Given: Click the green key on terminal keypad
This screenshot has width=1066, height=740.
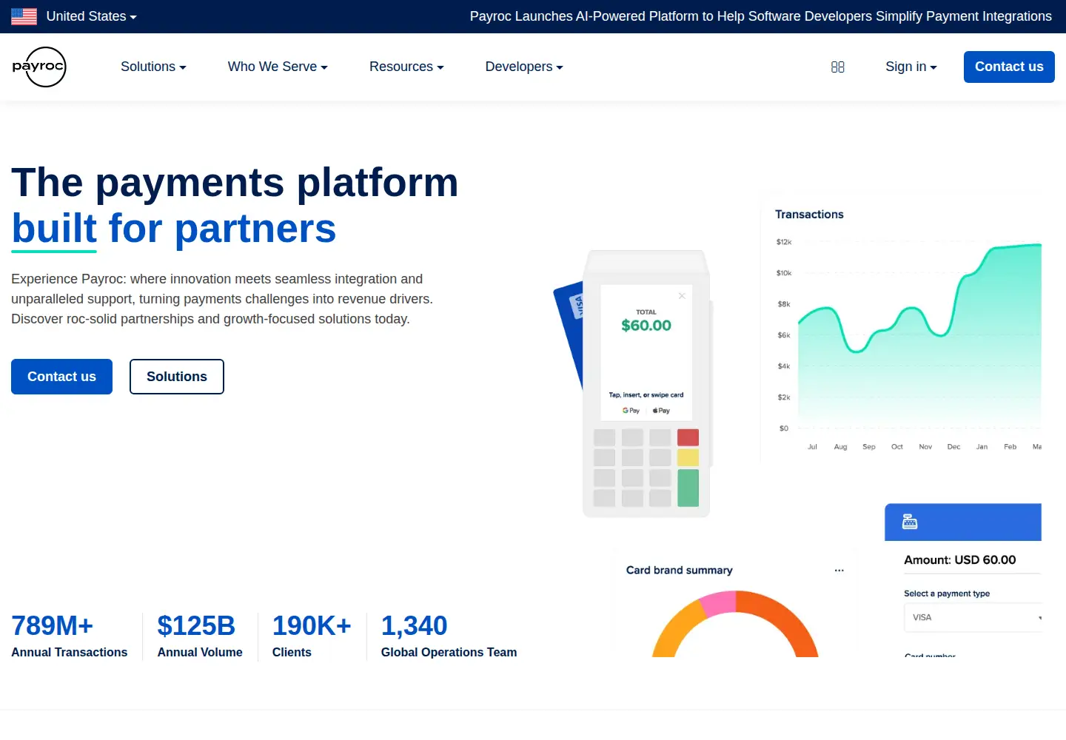Looking at the screenshot, I should [688, 488].
